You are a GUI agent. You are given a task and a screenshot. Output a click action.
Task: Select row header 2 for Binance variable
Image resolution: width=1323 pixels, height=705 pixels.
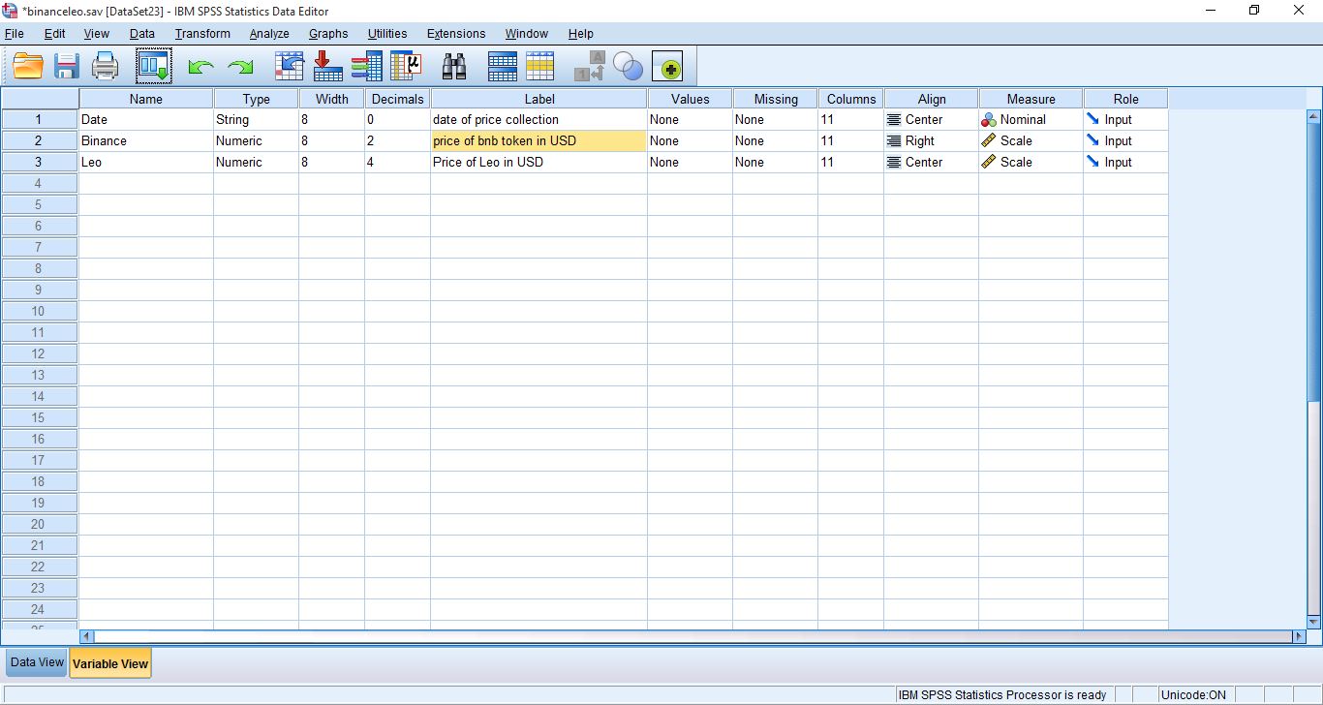coord(40,141)
